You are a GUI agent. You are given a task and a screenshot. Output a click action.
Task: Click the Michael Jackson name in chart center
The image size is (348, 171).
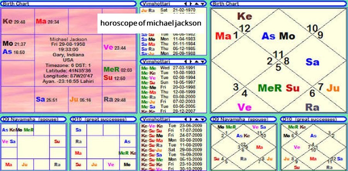(x=68, y=39)
